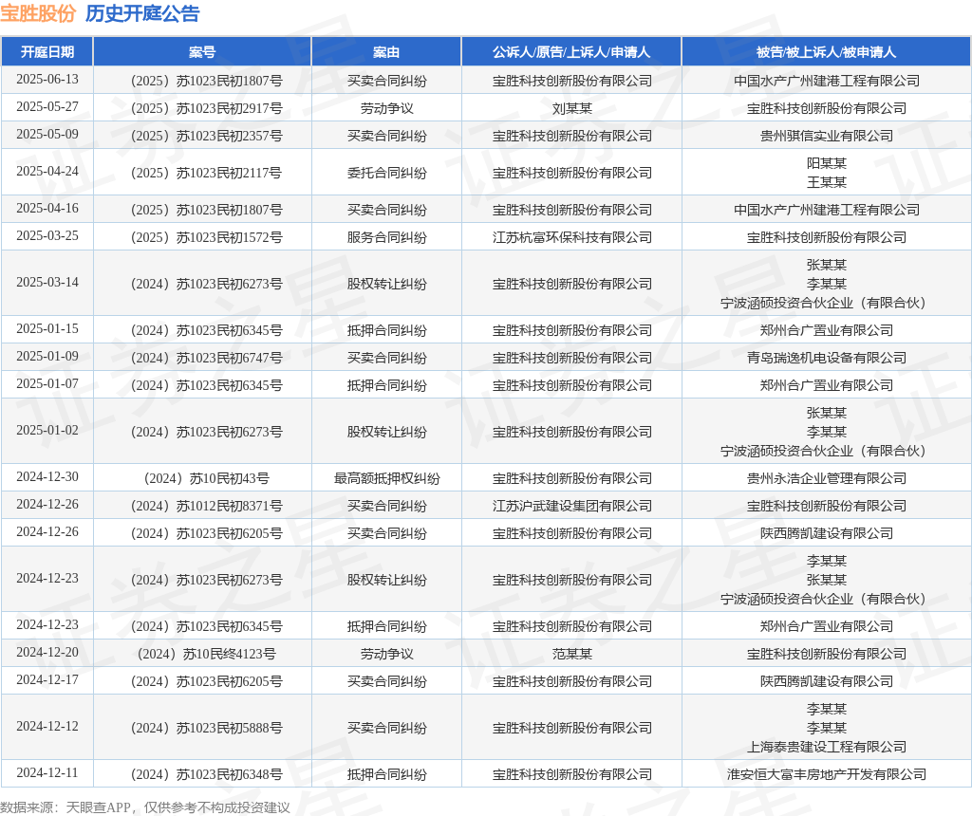Click the 历史开庭公告 heading
Screen dimensions: 972x816
click(x=142, y=13)
